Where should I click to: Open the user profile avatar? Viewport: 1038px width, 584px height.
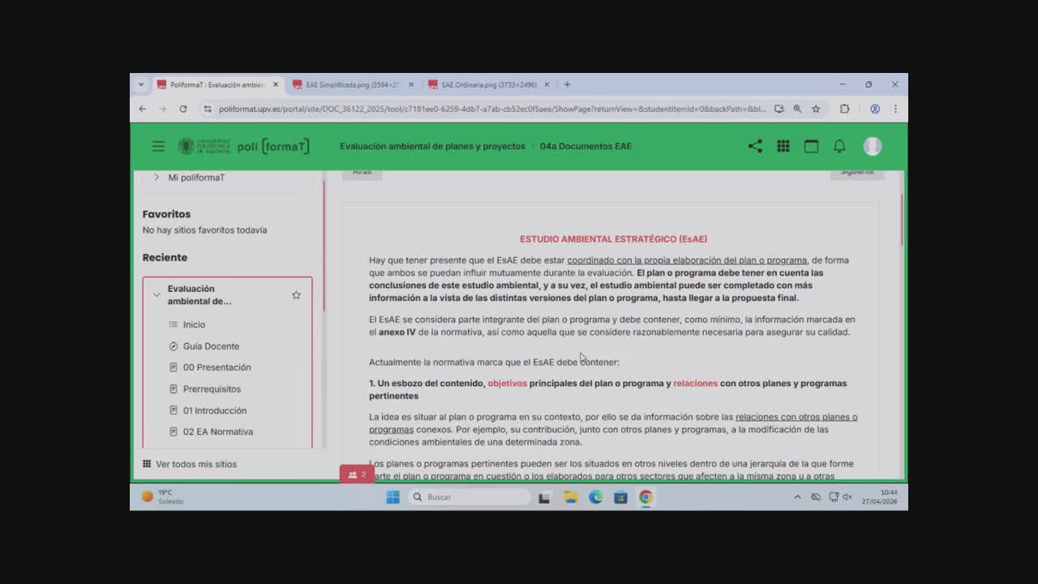[873, 146]
